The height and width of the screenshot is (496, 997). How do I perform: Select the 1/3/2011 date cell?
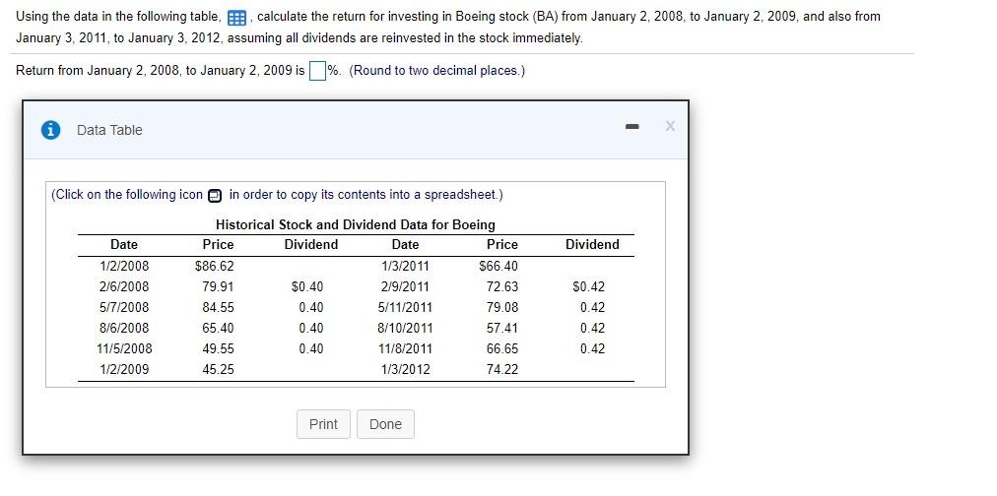click(405, 266)
